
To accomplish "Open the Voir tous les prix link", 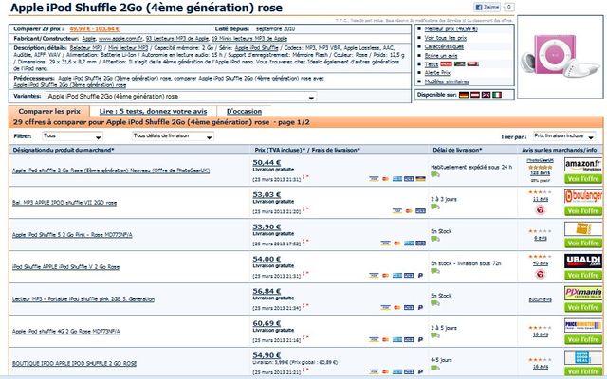I will point(446,38).
